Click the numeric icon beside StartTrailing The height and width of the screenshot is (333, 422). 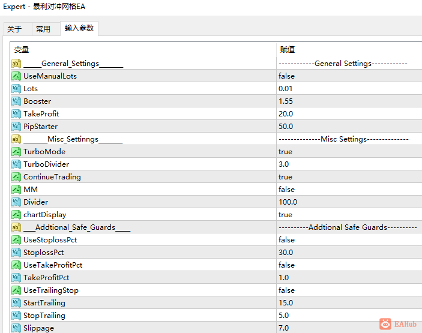(16, 303)
